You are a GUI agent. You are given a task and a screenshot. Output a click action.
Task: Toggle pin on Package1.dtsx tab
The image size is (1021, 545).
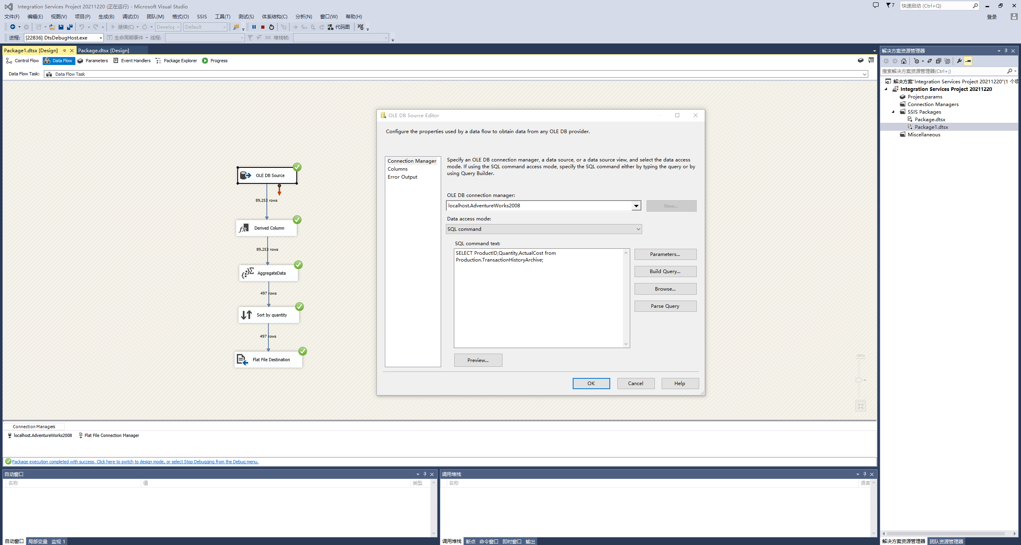click(x=65, y=51)
